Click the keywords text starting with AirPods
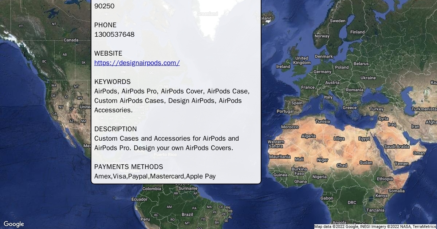The height and width of the screenshot is (229, 437). click(x=172, y=101)
